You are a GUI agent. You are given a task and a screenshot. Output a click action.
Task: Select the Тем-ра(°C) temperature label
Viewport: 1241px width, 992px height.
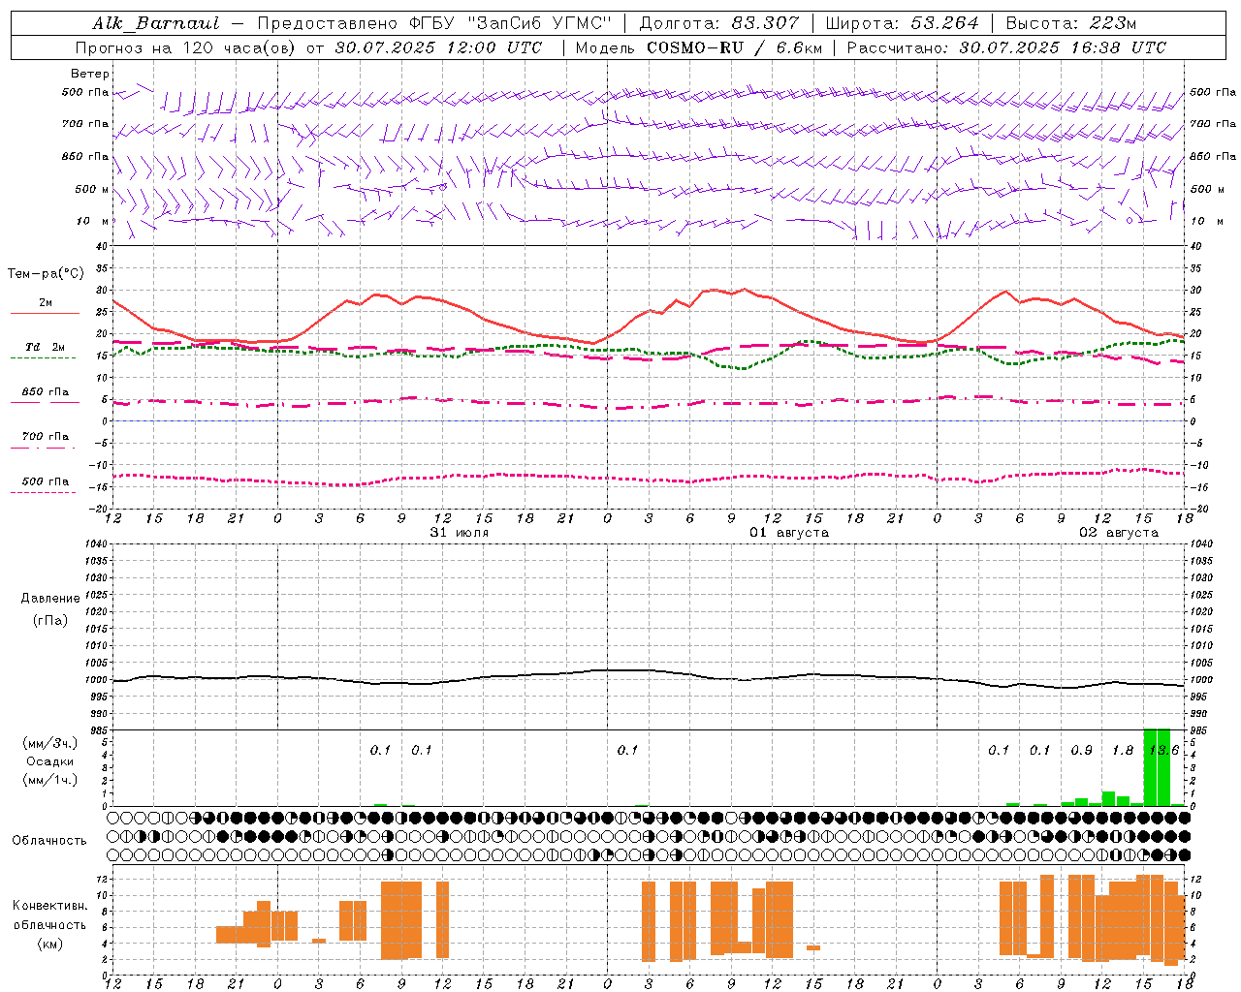(x=47, y=274)
